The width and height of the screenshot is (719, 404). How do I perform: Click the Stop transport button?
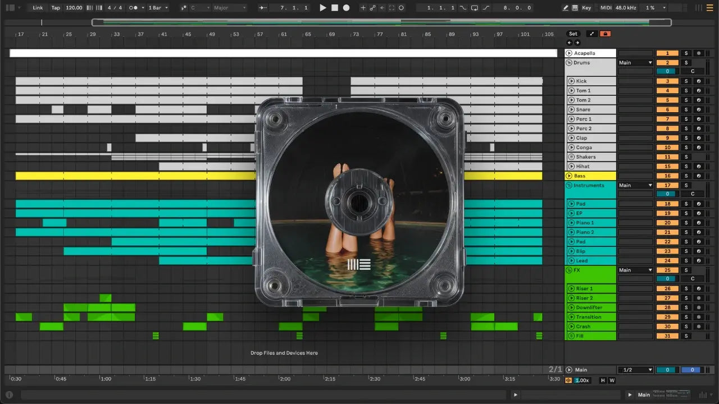[x=334, y=8]
